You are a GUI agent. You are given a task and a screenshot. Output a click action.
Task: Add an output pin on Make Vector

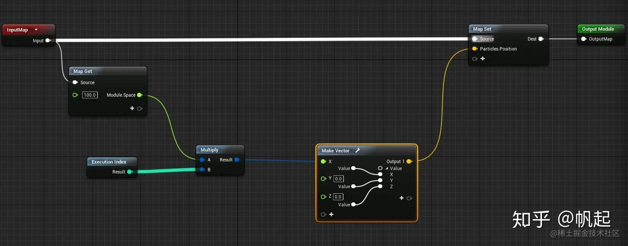pos(402,198)
